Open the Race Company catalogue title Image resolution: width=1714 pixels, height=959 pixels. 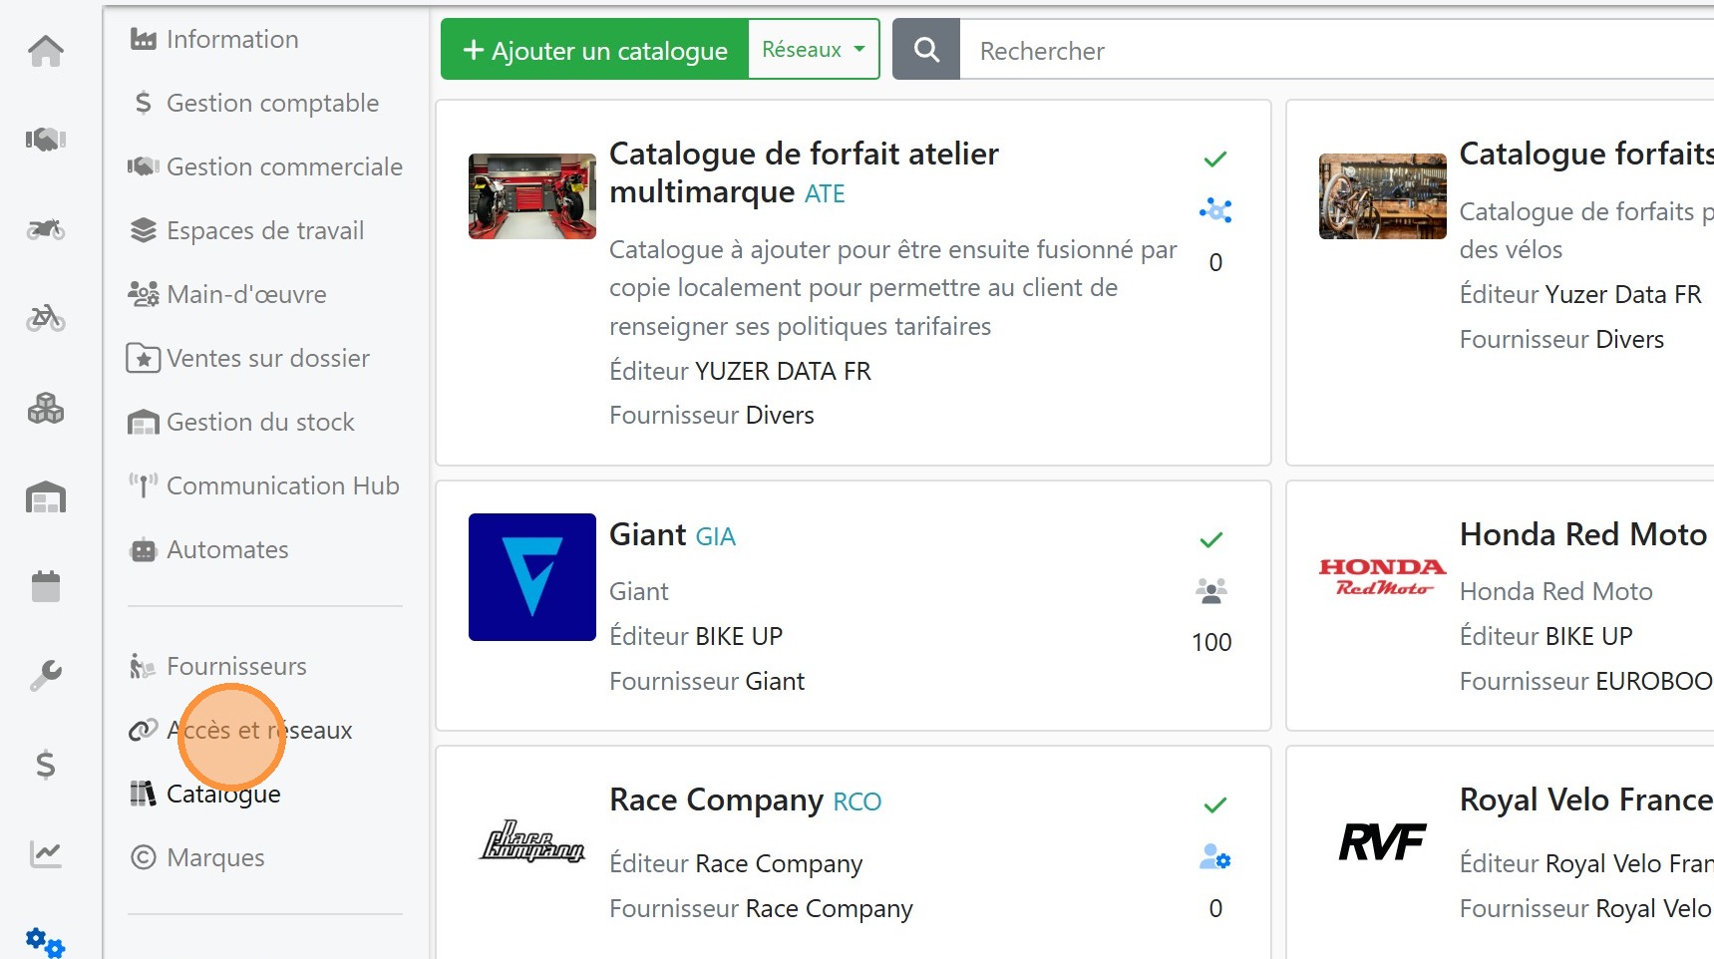point(717,800)
